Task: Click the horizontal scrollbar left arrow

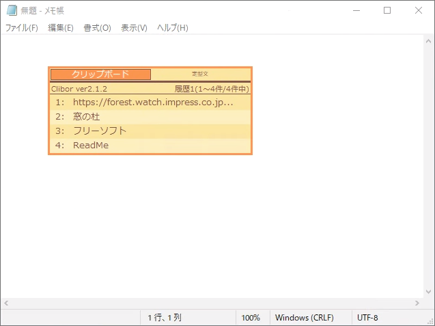Action: point(6,303)
